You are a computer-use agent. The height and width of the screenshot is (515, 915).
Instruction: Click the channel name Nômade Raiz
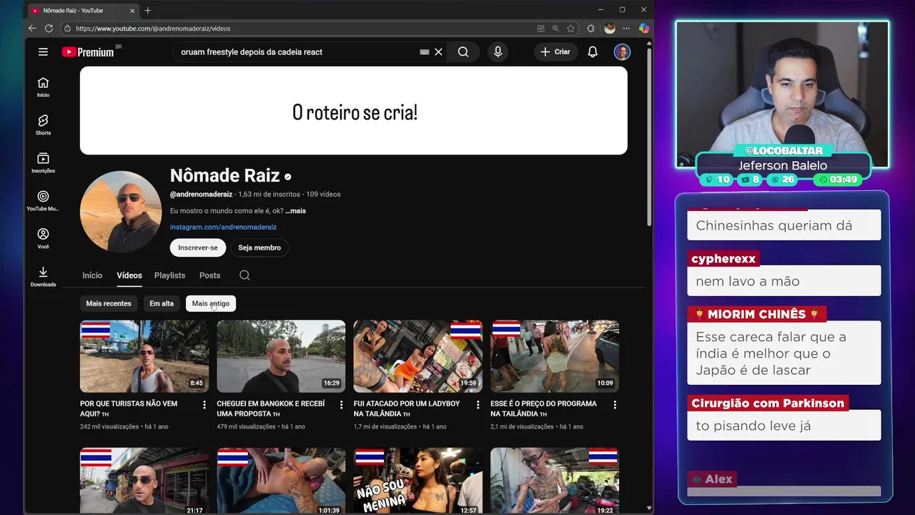click(224, 175)
